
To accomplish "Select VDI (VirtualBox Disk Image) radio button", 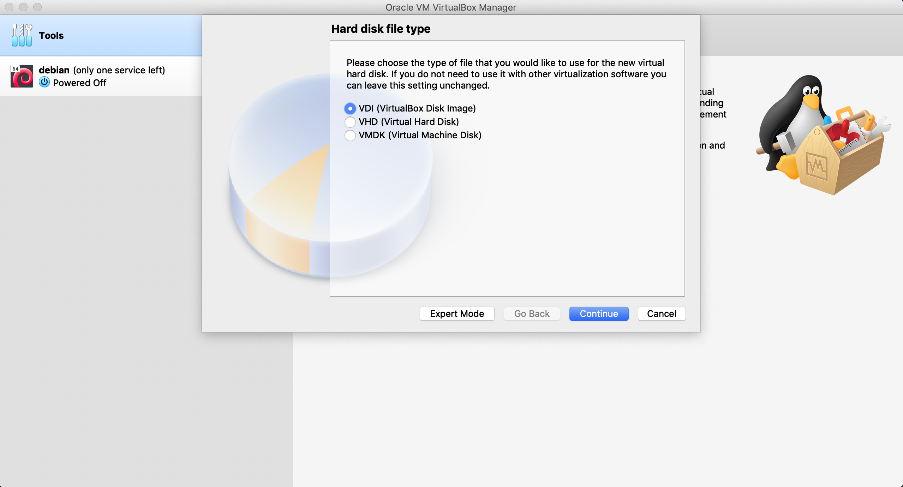I will click(x=350, y=108).
